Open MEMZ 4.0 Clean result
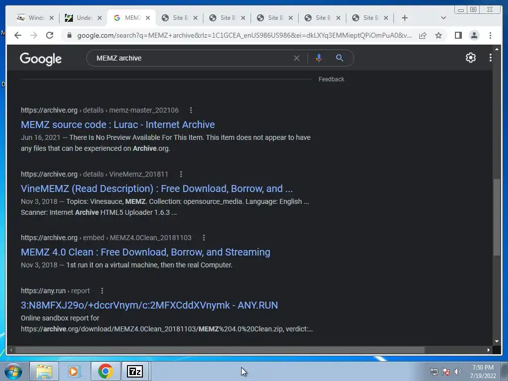The height and width of the screenshot is (381, 508). [145, 252]
